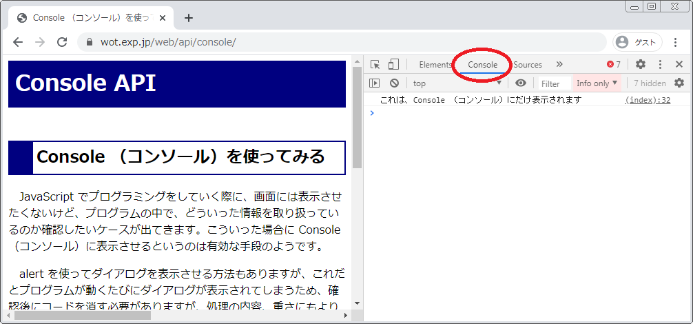Open a new tab with plus button
The width and height of the screenshot is (693, 324).
[x=189, y=18]
